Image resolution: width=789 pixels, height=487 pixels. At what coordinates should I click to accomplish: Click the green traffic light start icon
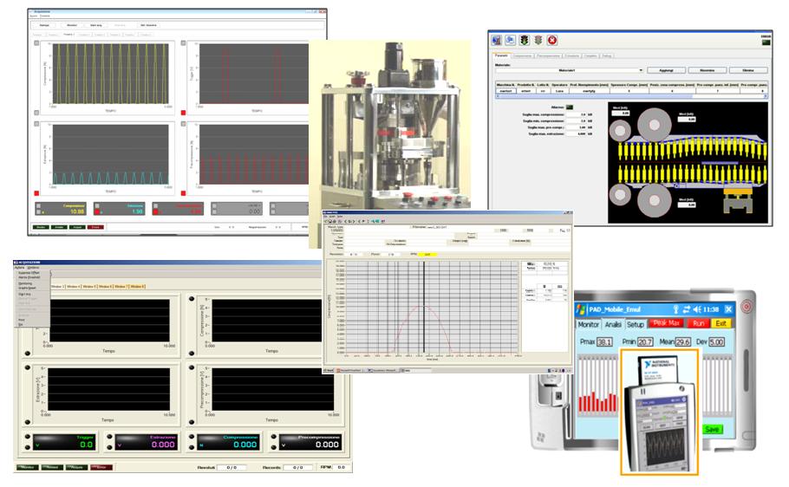point(525,40)
